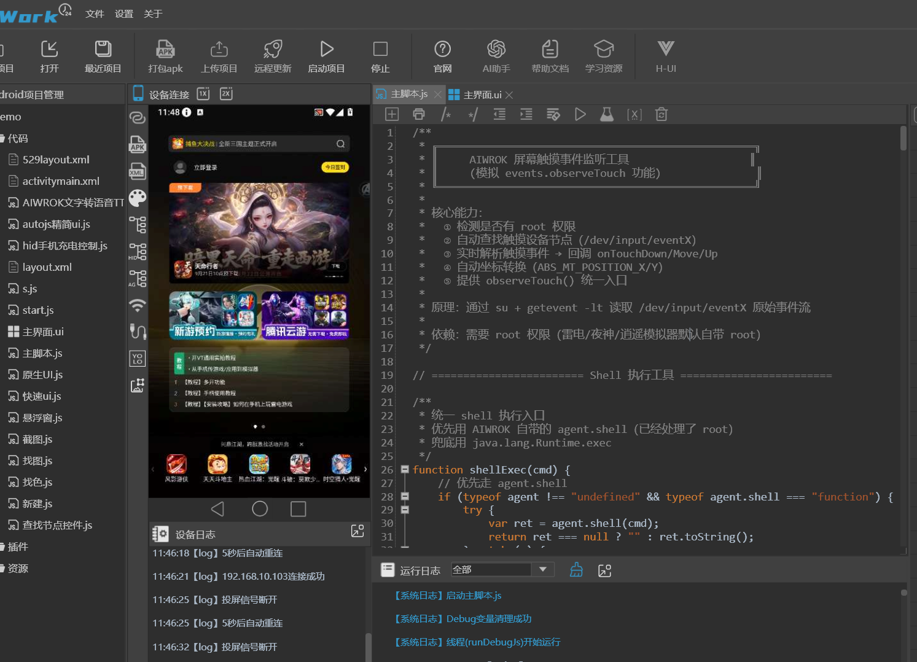Click the screenshot capture sidebar icon

[x=138, y=386]
